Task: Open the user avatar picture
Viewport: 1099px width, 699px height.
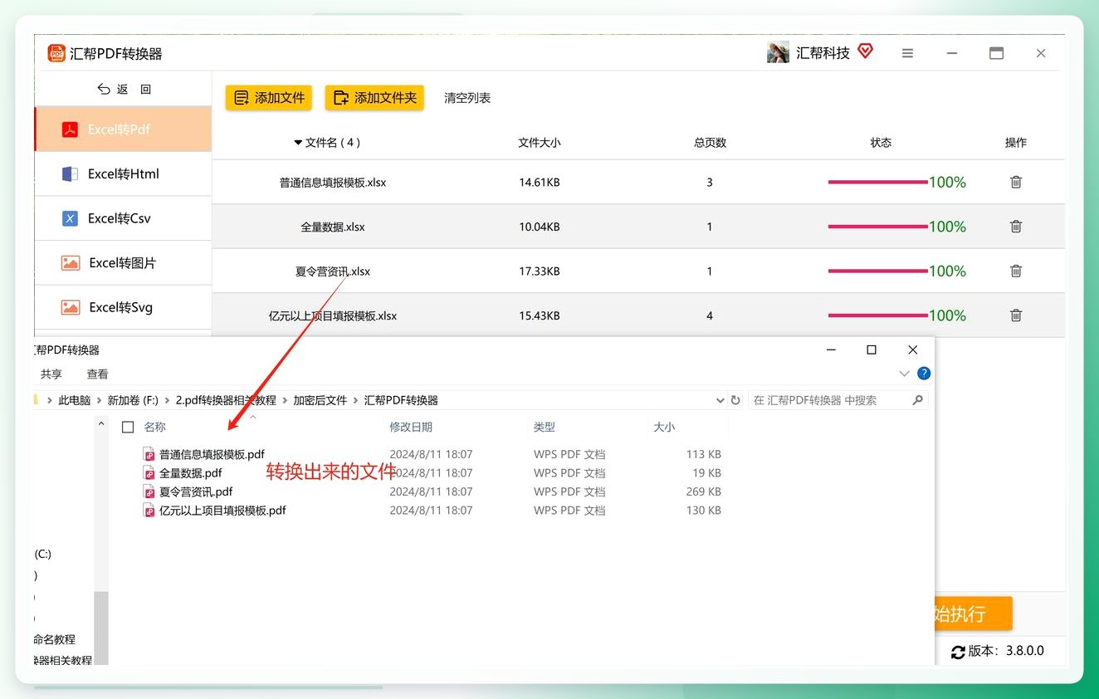Action: [778, 53]
